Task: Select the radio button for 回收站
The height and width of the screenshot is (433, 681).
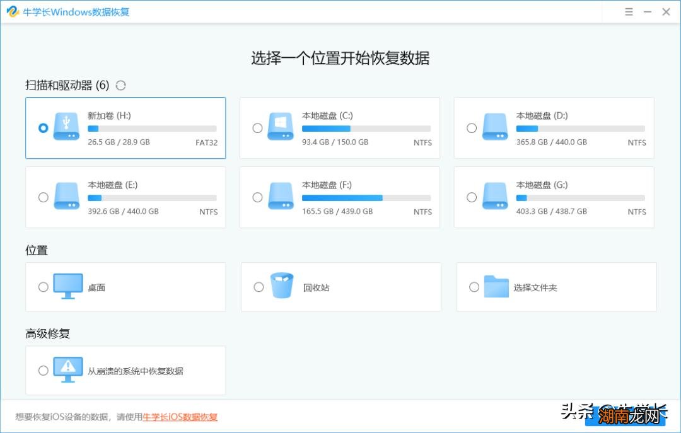Action: click(x=259, y=286)
